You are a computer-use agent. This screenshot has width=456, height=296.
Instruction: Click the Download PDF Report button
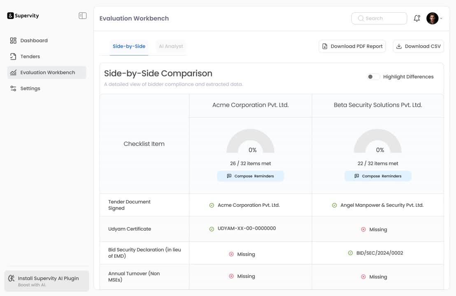point(352,46)
